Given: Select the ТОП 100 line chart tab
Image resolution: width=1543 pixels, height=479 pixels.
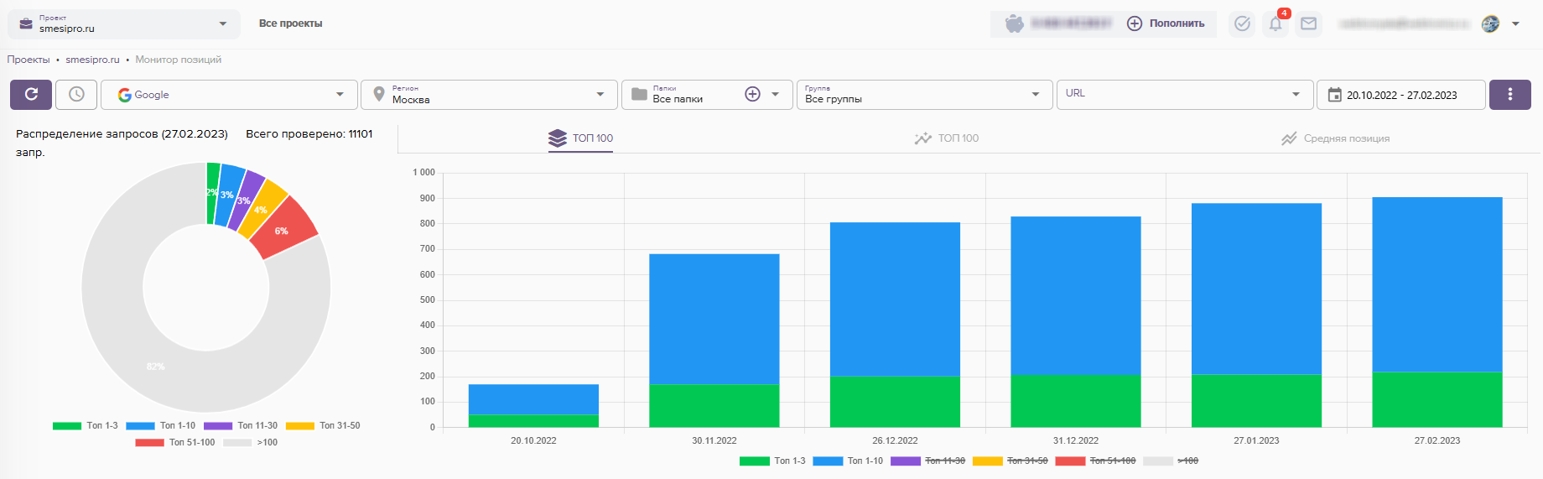Looking at the screenshot, I should click(947, 138).
